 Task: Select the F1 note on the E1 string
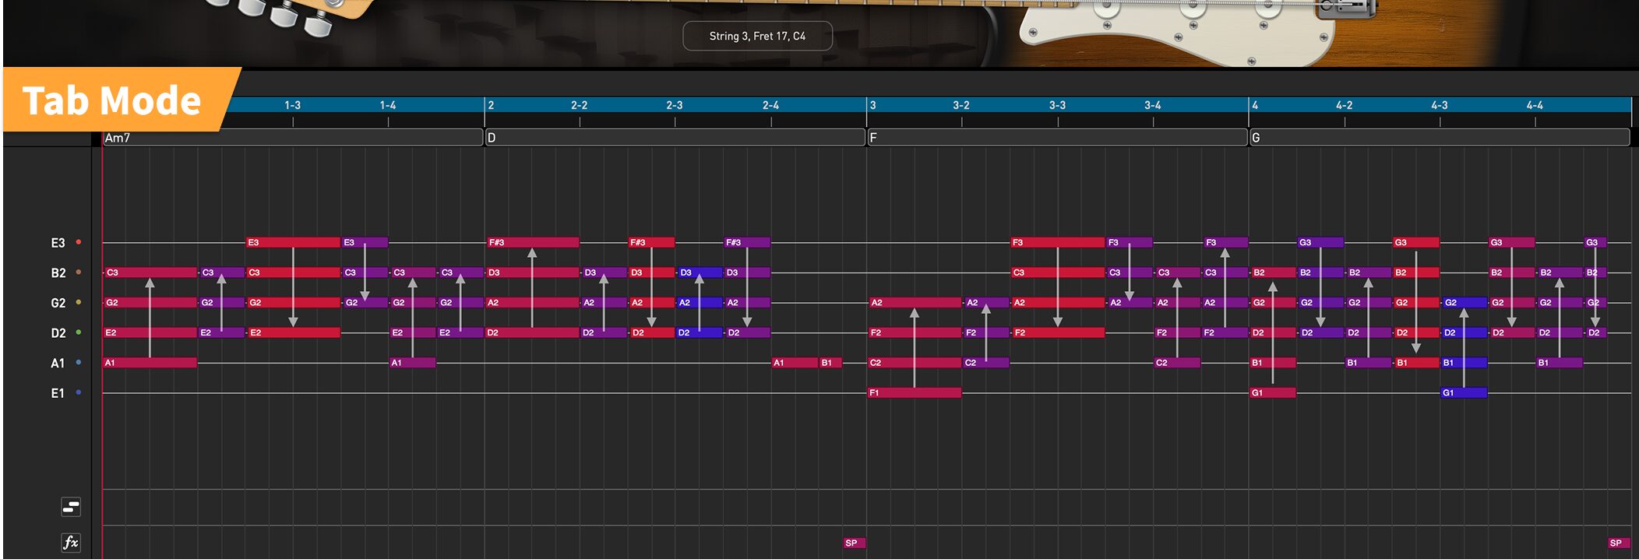pyautogui.click(x=914, y=393)
